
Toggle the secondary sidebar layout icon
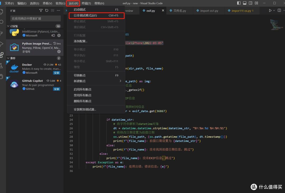(x=250, y=3)
